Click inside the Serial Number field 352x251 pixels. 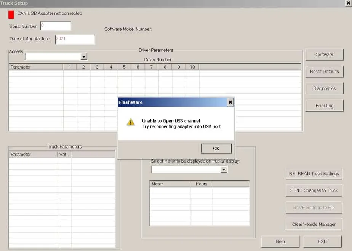(x=55, y=26)
